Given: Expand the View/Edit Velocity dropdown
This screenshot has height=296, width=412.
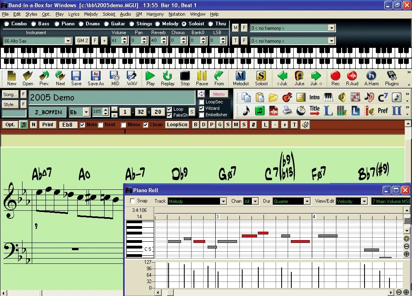Looking at the screenshot, I should click(x=364, y=201).
